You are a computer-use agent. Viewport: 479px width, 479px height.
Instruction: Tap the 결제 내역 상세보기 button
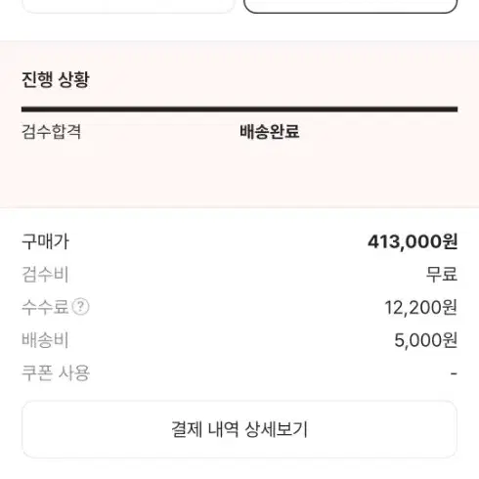pos(239,429)
